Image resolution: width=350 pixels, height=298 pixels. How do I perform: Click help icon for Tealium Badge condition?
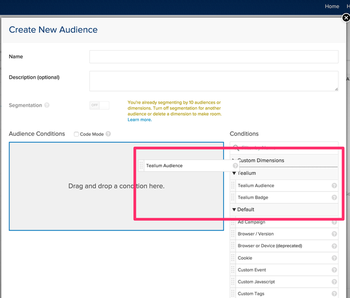(334, 198)
